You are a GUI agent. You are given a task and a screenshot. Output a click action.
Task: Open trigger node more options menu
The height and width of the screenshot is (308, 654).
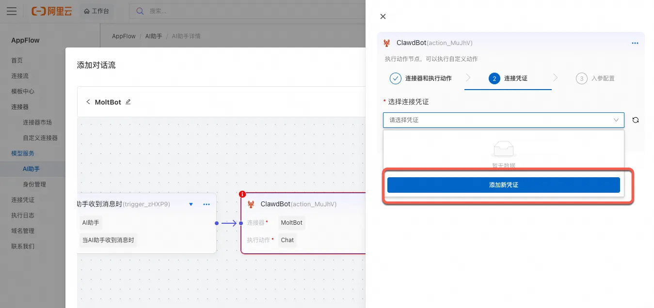pos(207,204)
